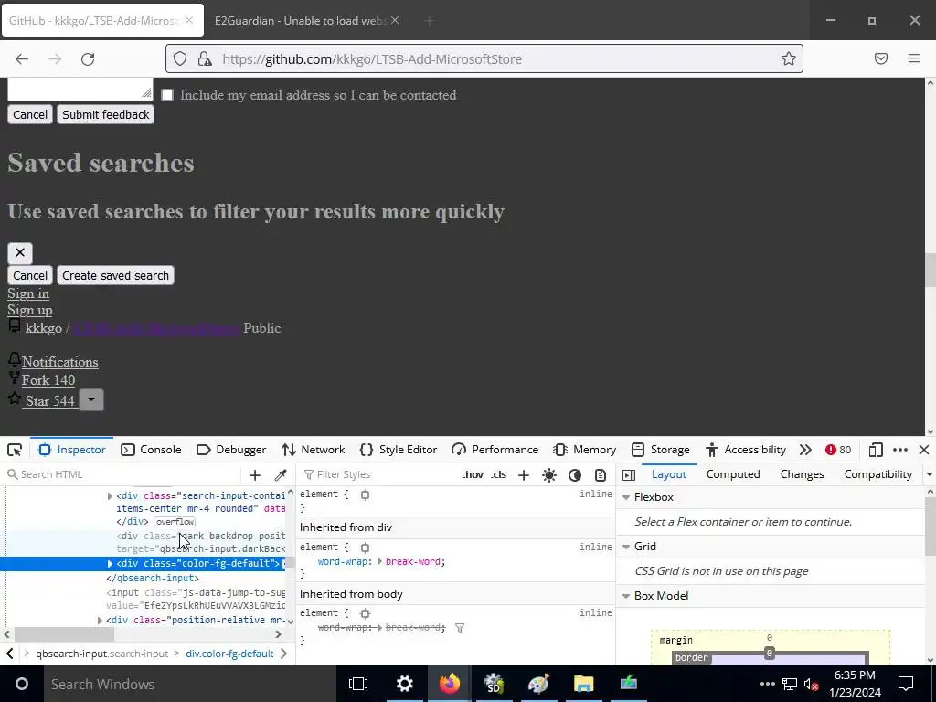The width and height of the screenshot is (936, 702).
Task: Click the red error count badge showing 80
Action: pos(838,450)
